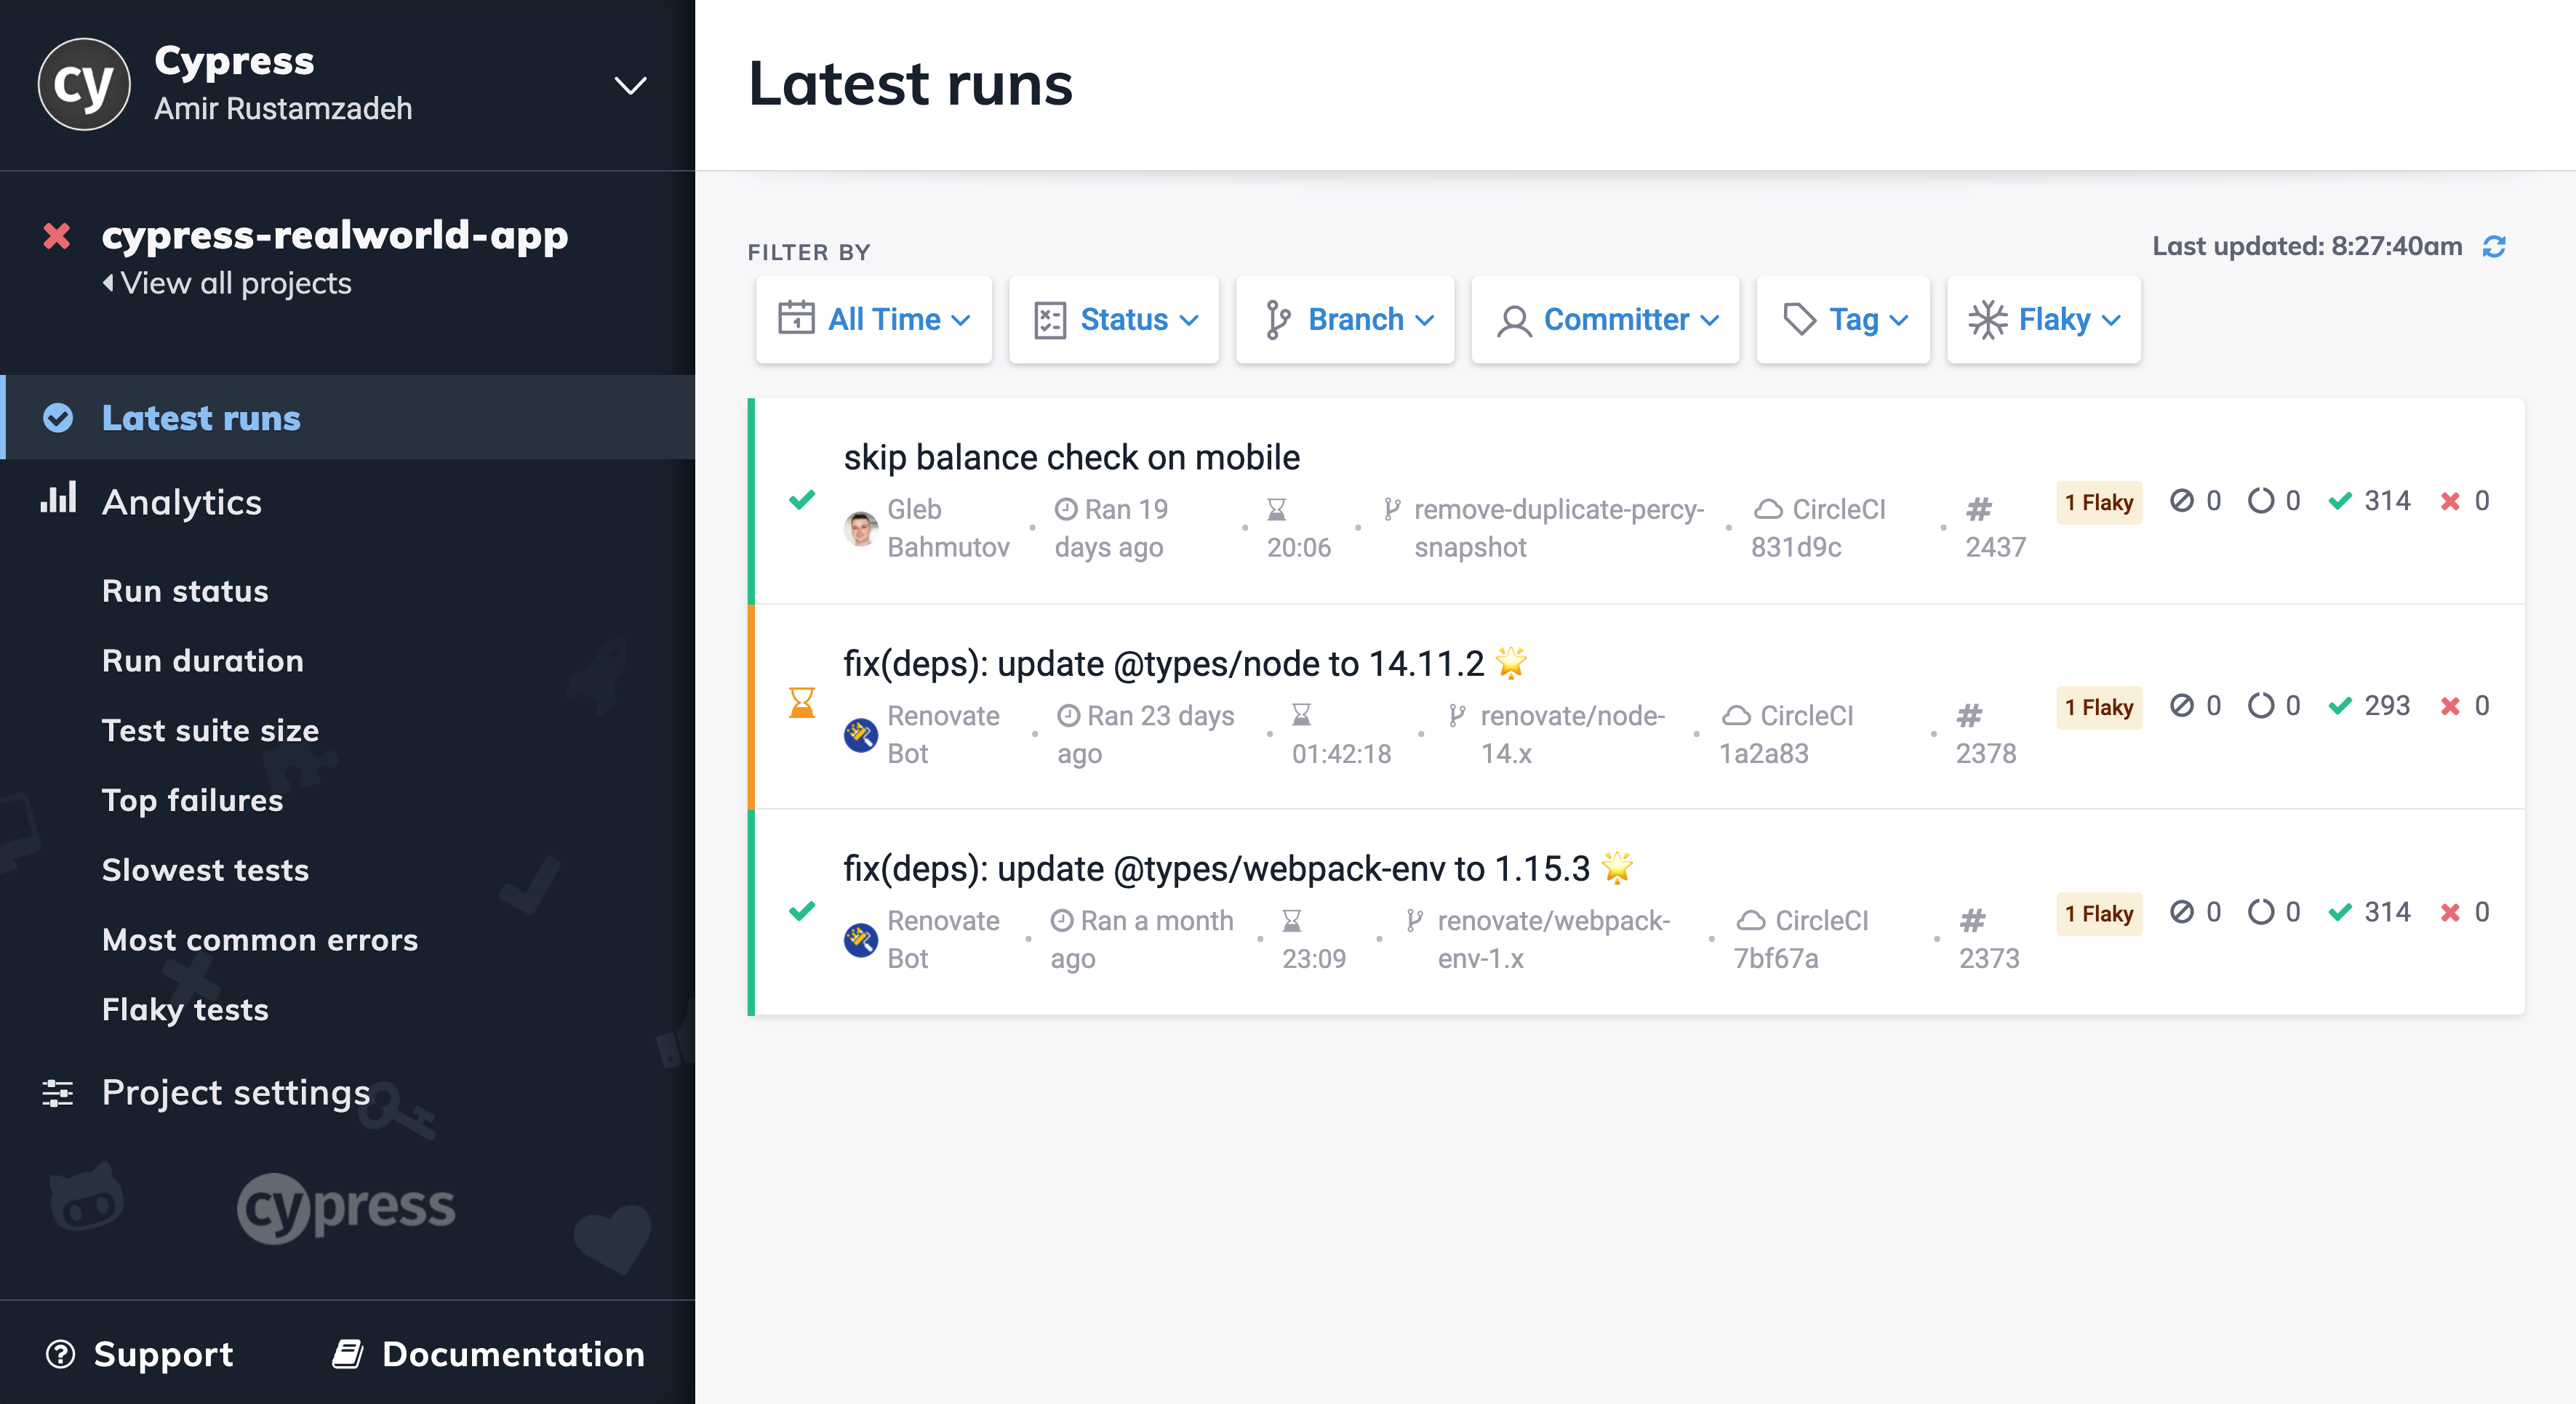This screenshot has width=2576, height=1404.
Task: Click the 1 Flaky badge on the @types/webpack-env run
Action: (2099, 913)
